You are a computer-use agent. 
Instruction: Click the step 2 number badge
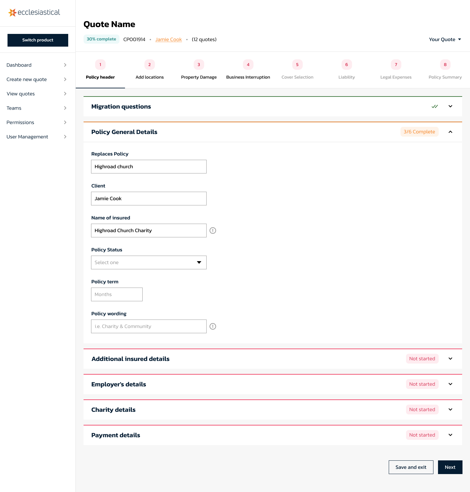(149, 65)
